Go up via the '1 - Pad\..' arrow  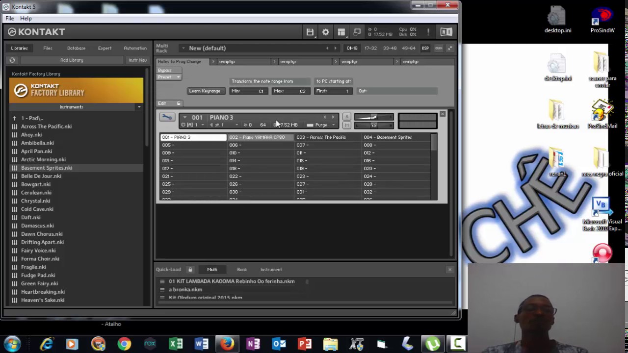pos(14,118)
